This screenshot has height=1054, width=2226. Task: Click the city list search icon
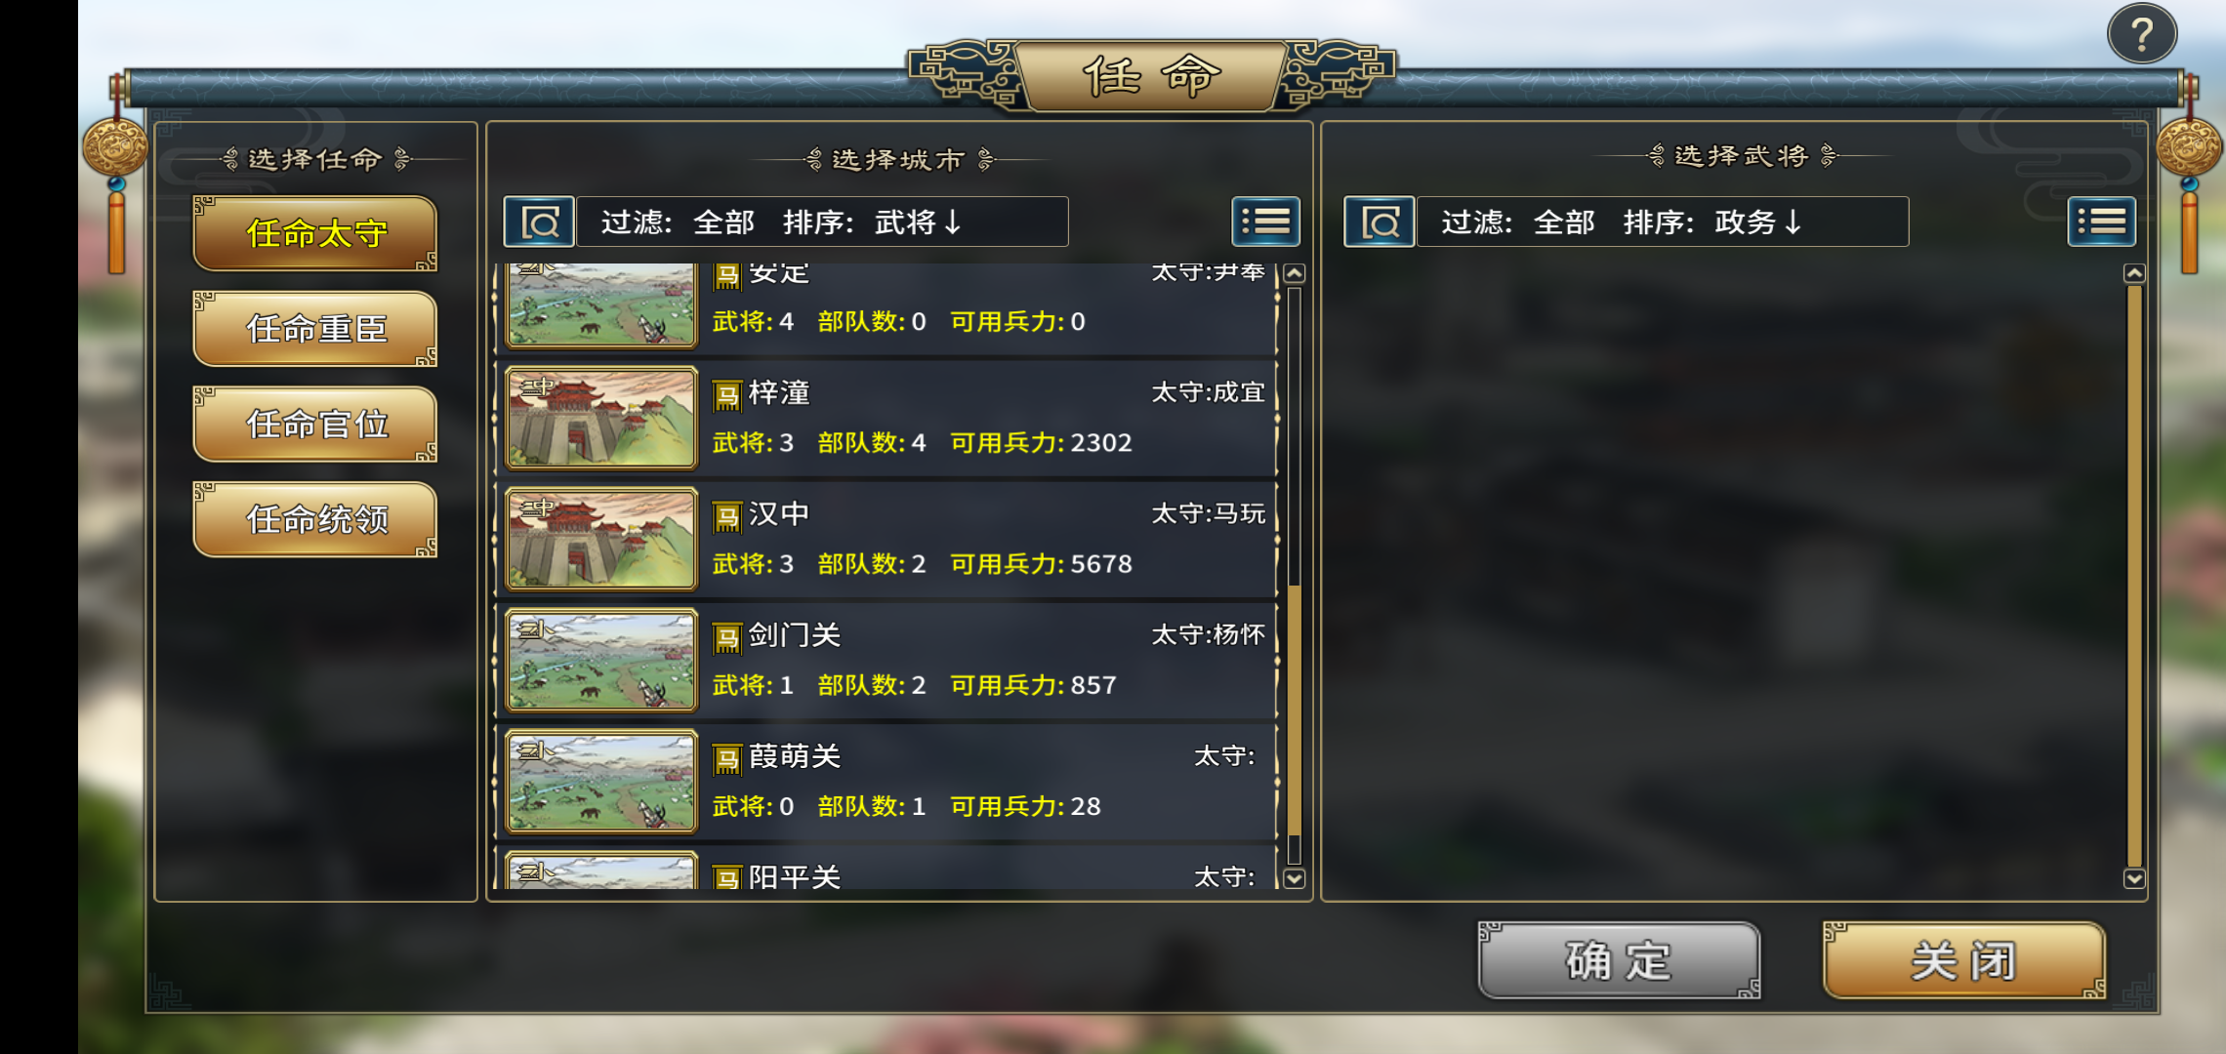tap(539, 222)
